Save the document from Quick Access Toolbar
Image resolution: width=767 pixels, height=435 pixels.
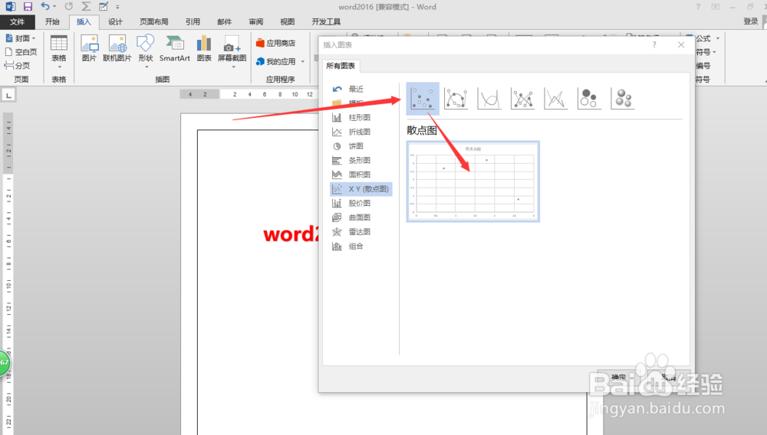(28, 6)
